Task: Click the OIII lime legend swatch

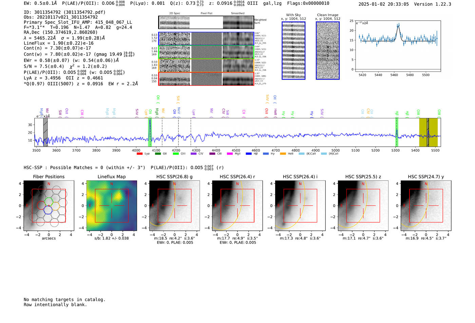Action: pyautogui.click(x=175, y=154)
